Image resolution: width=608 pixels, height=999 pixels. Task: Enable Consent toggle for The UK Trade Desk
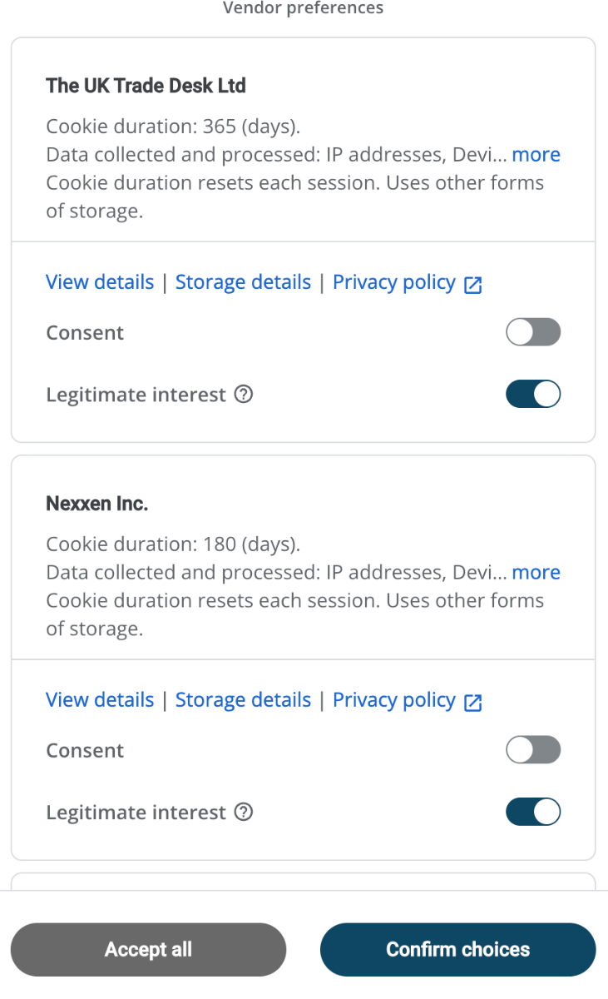[533, 333]
